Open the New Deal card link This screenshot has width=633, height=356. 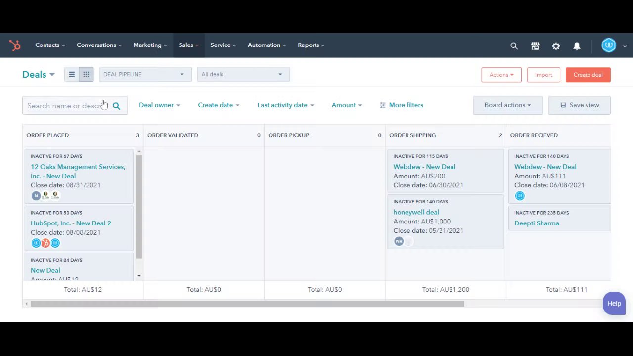45,270
